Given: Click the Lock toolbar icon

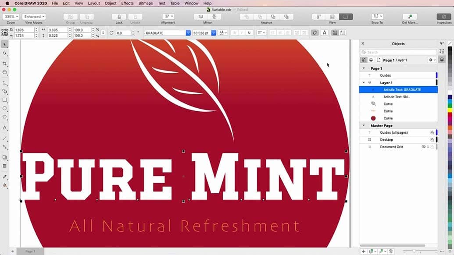Looking at the screenshot, I should click(x=119, y=17).
